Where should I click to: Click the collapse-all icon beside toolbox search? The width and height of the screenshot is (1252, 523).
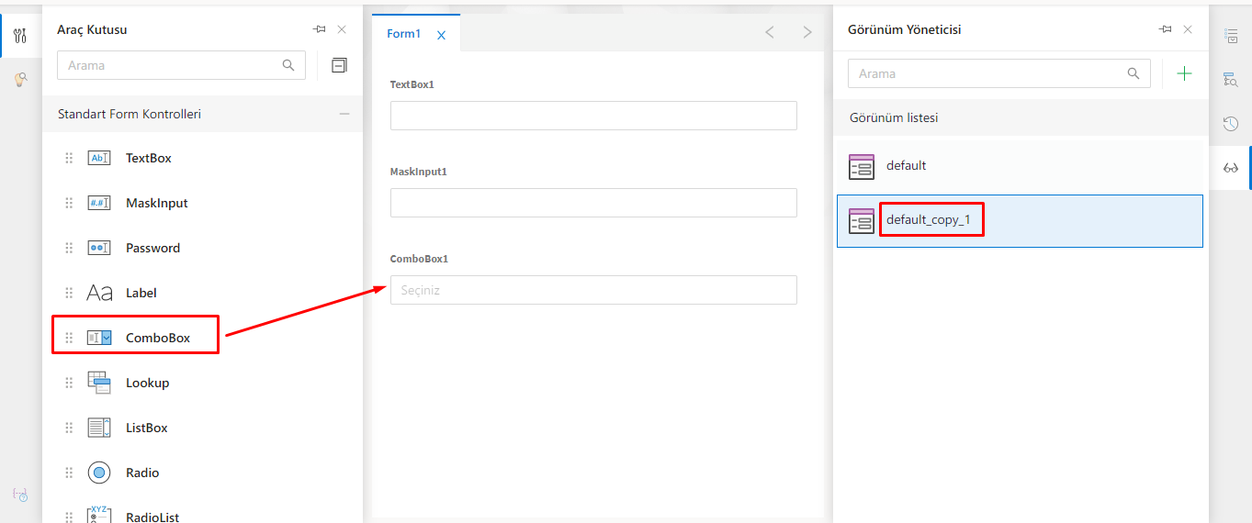(x=339, y=65)
